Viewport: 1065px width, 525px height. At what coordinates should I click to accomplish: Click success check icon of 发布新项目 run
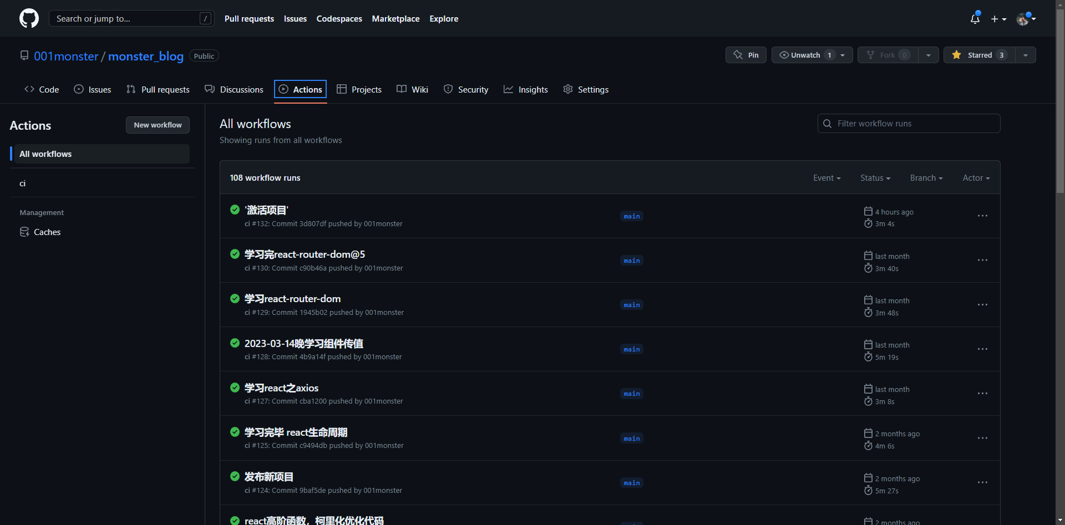point(235,476)
